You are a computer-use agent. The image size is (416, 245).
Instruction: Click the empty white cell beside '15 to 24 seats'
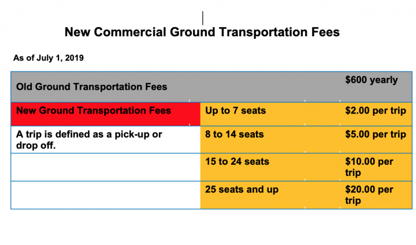coord(105,167)
